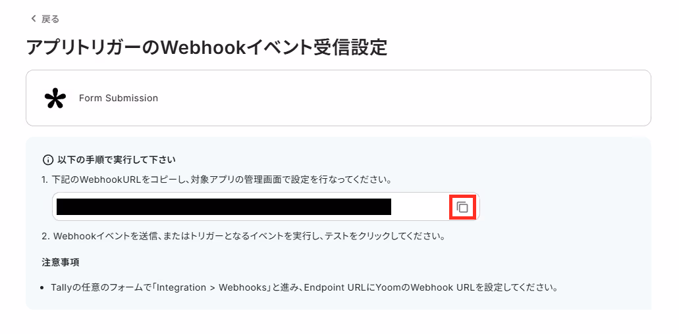Click the 以下の手順で実行して下さい heading text
The height and width of the screenshot is (334, 679).
tap(116, 160)
